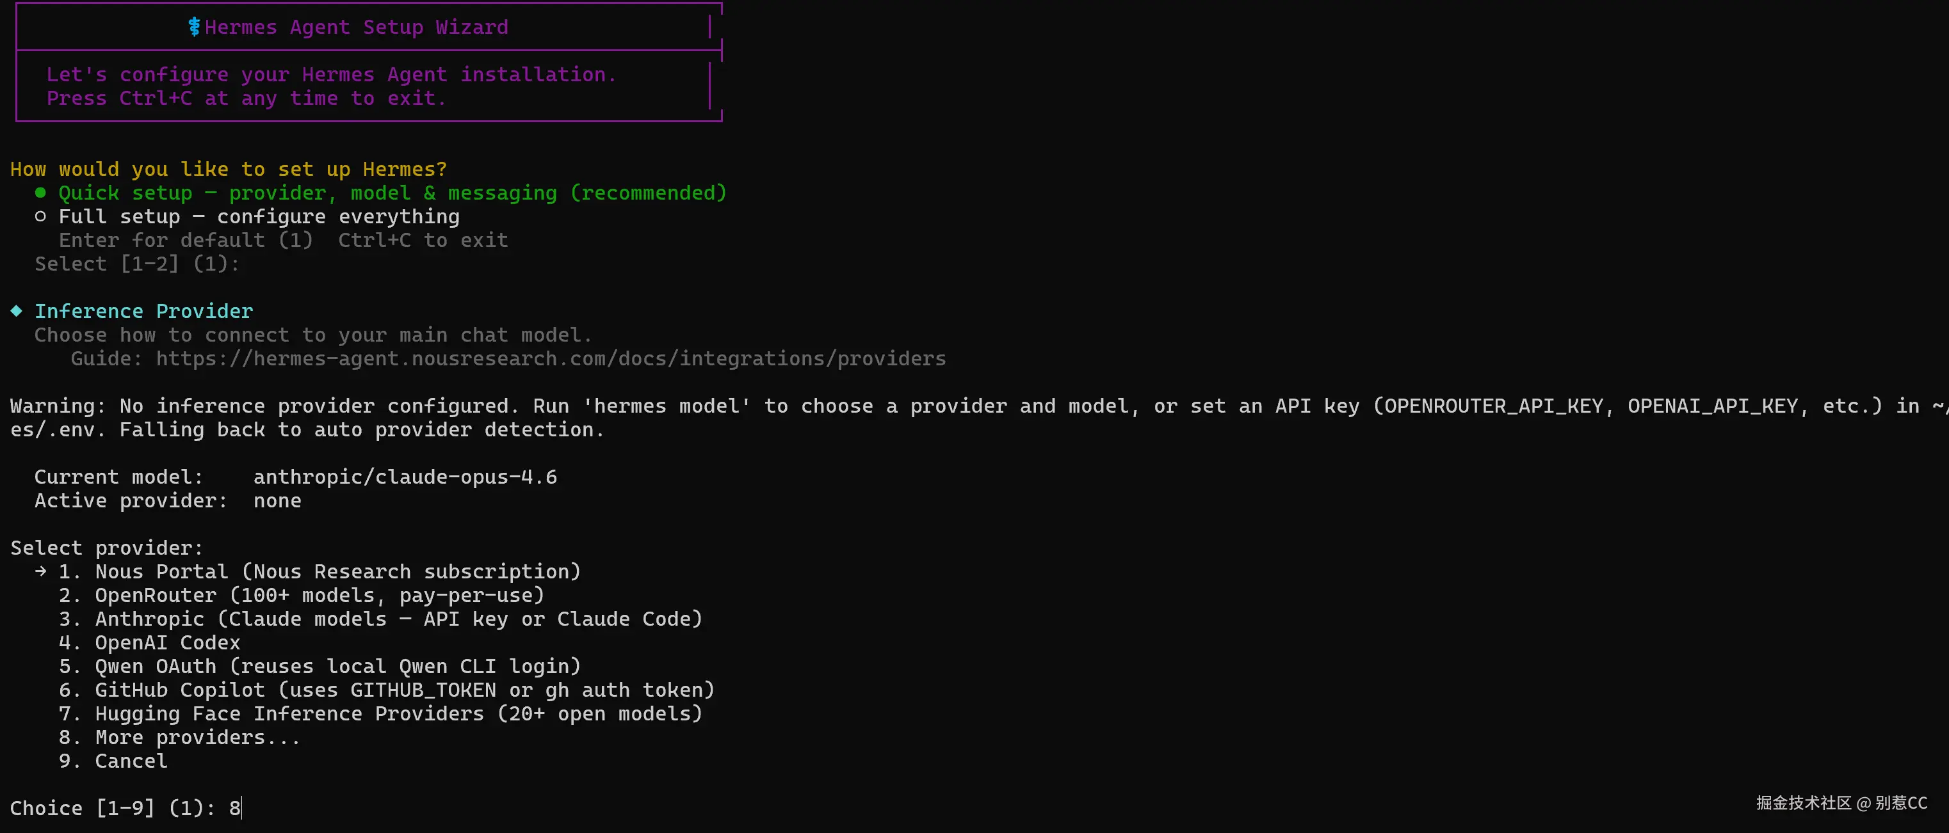This screenshot has height=833, width=1949.
Task: Select Qwen OAuth provider entry
Action: pos(319,667)
